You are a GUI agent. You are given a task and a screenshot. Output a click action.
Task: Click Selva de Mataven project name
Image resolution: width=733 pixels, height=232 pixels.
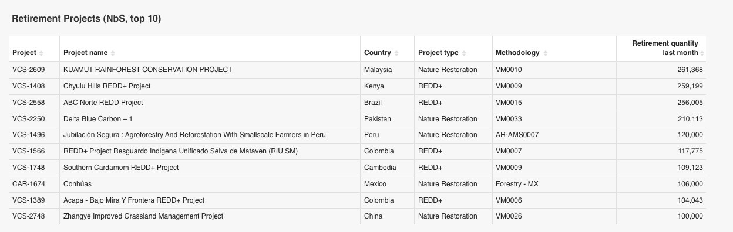pos(180,151)
